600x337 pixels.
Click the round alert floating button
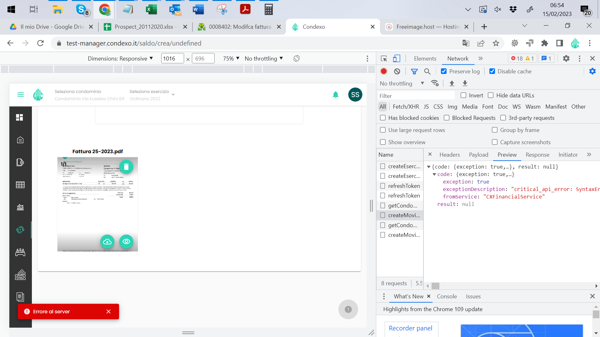348,309
